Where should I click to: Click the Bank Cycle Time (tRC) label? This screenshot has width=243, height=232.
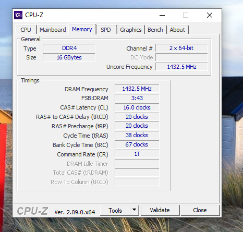click(80, 145)
